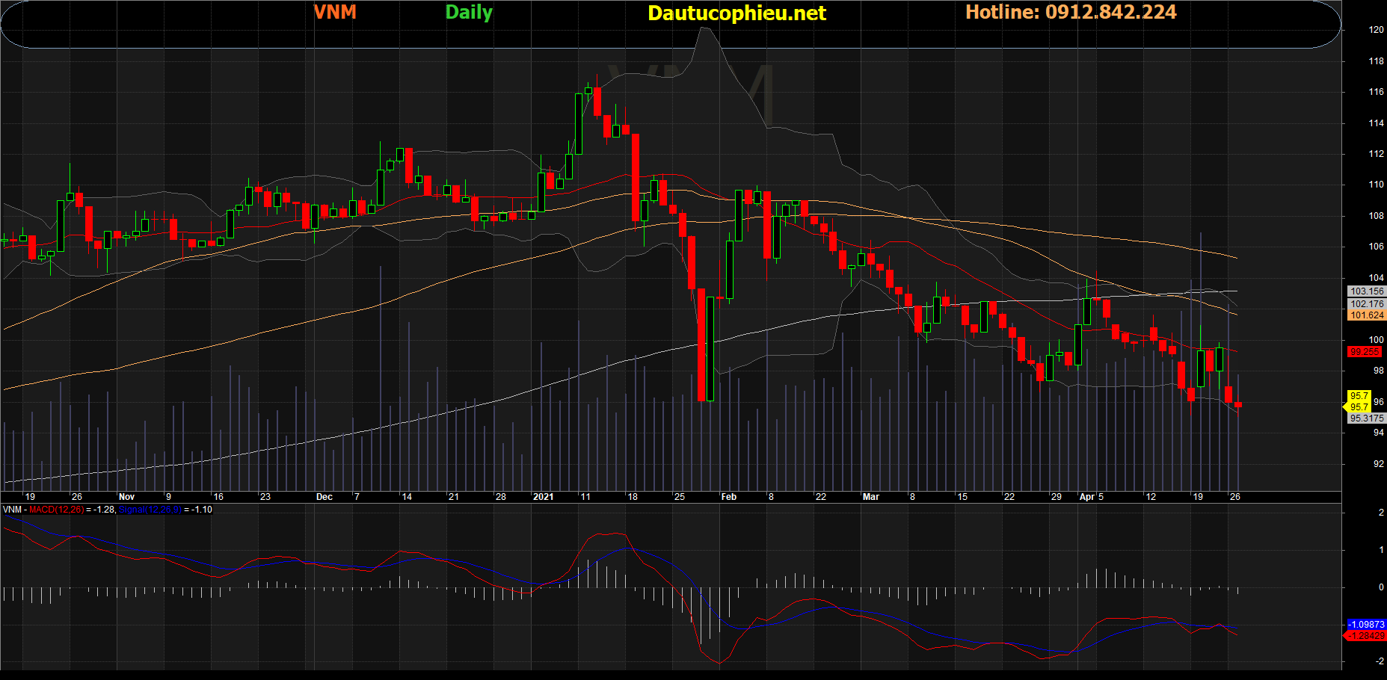The width and height of the screenshot is (1387, 680).
Task: Click the 0 level on MACD axis
Action: tap(1381, 587)
